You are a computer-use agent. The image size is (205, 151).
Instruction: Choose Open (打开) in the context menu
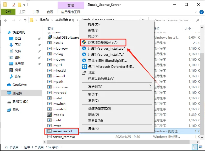point(94,24)
